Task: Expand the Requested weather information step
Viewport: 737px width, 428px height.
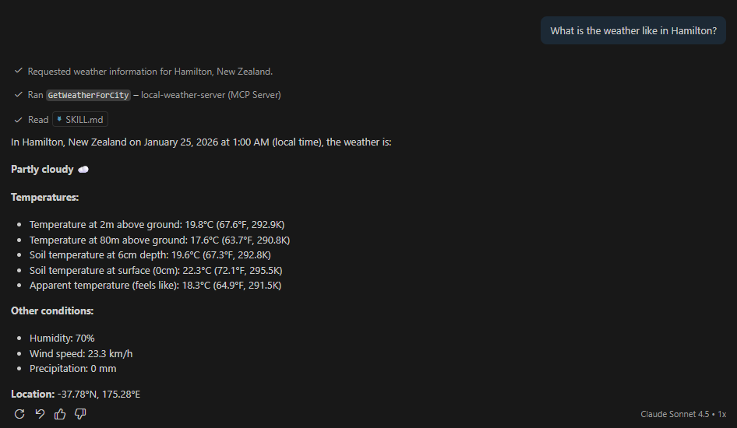Action: (x=150, y=72)
